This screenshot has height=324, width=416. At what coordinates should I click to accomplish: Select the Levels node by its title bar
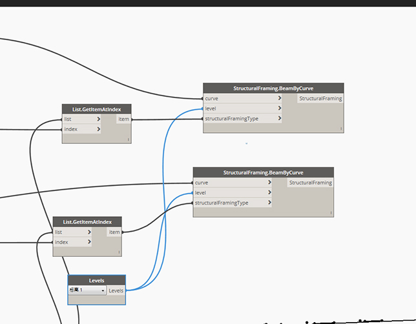coord(96,281)
